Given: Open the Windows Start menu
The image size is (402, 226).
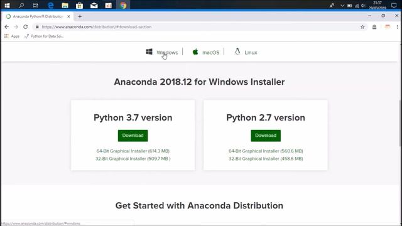Looking at the screenshot, I should click(x=7, y=6).
